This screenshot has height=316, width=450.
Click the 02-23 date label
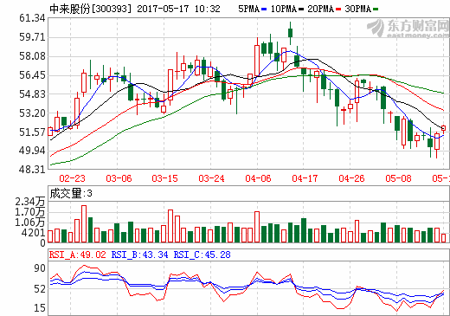[72, 178]
